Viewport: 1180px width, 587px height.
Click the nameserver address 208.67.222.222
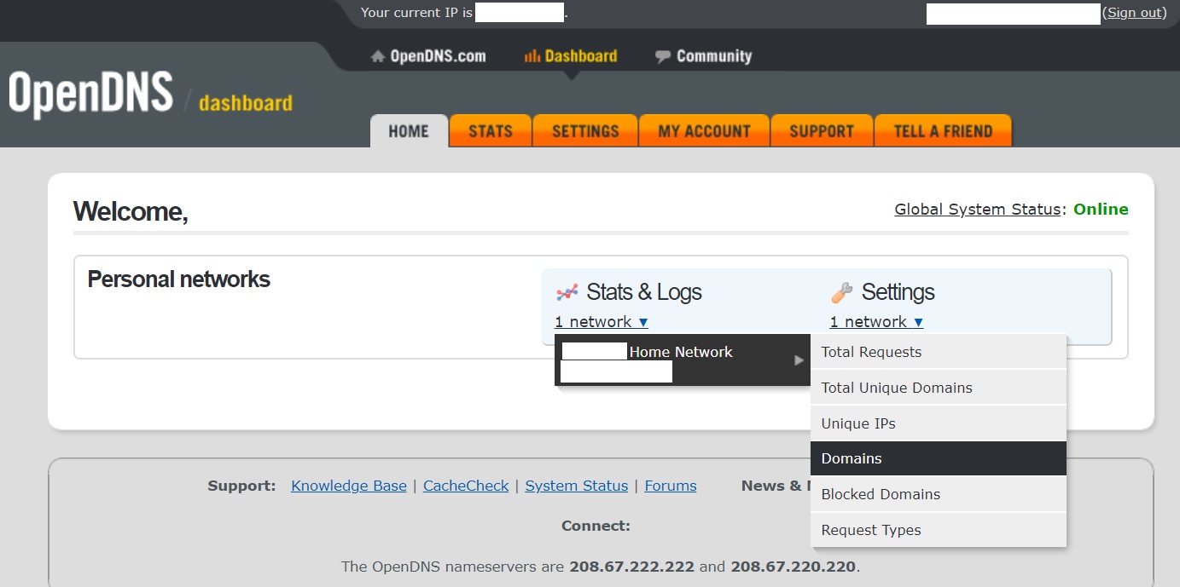click(x=632, y=567)
